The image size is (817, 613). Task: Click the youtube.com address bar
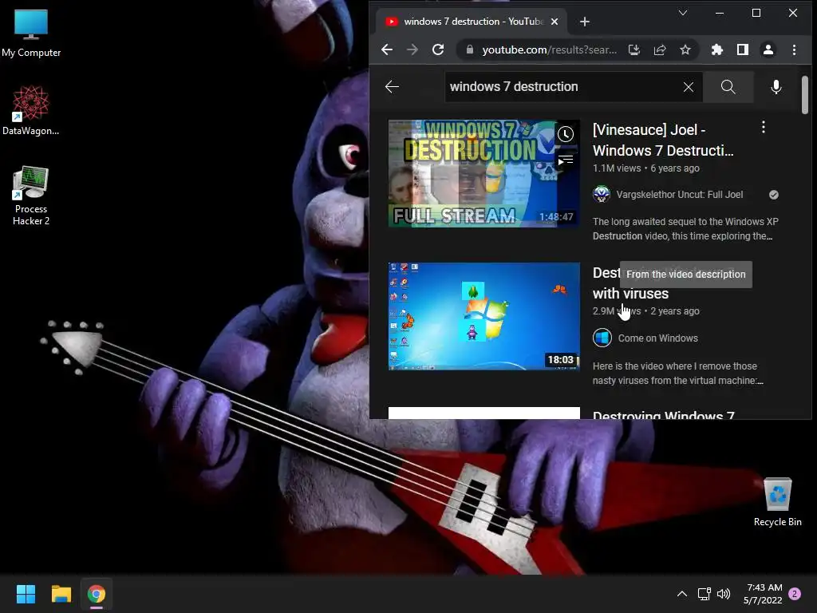tap(549, 49)
